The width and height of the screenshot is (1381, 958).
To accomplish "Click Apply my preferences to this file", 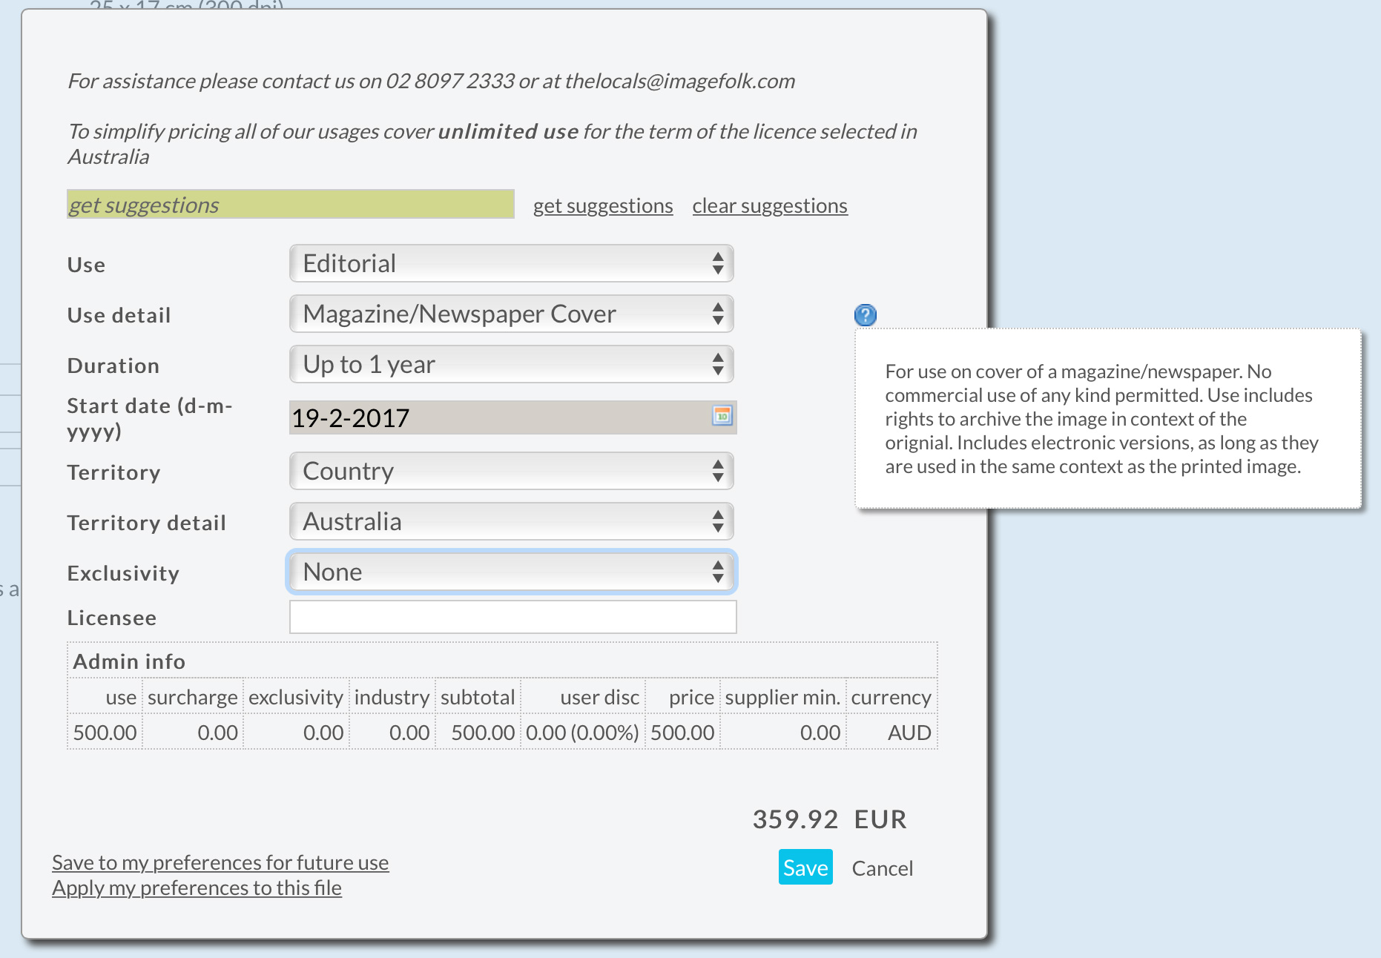I will 197,888.
